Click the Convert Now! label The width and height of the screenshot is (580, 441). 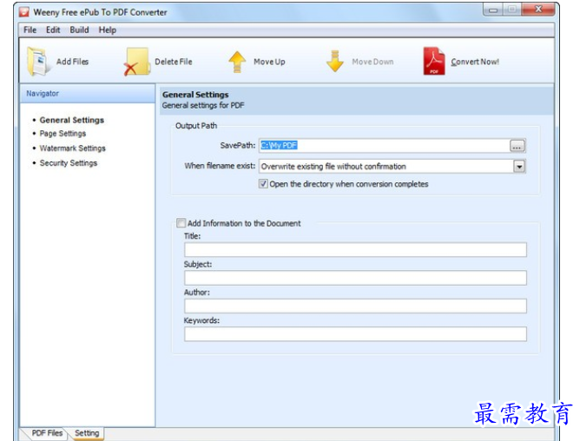tap(475, 62)
